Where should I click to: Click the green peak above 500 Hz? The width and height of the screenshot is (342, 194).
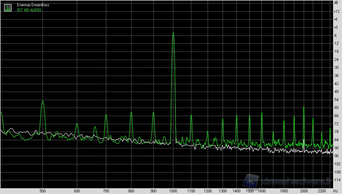click(43, 102)
